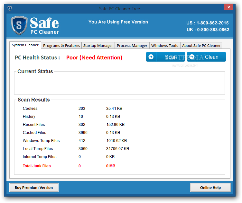Select the Windows Temp Files label
Image resolution: width=242 pixels, height=203 pixels.
[x=41, y=140]
